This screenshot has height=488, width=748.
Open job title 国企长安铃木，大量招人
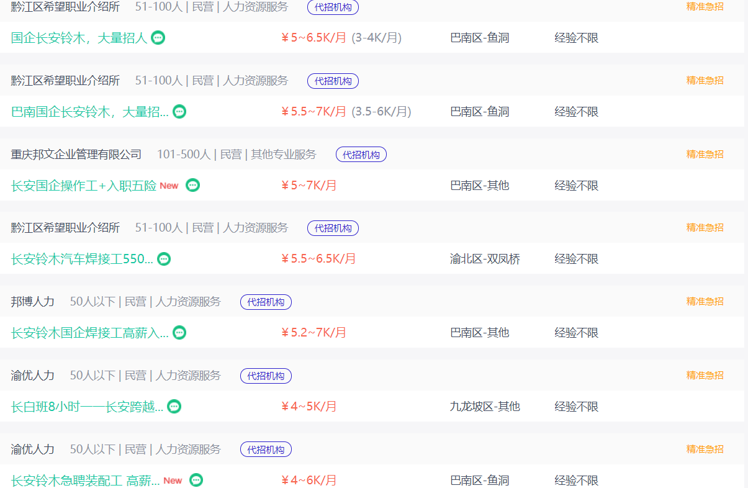pos(79,38)
